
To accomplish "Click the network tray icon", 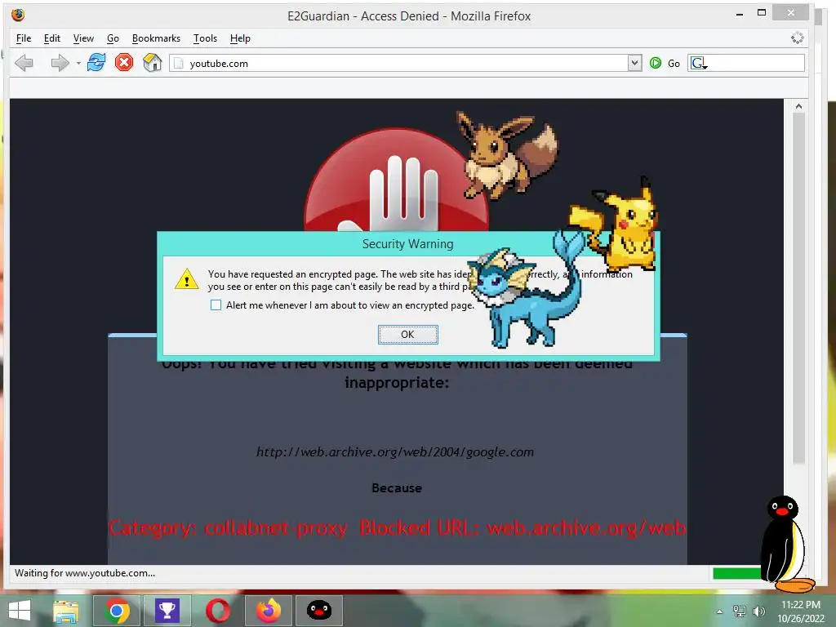I will point(740,611).
